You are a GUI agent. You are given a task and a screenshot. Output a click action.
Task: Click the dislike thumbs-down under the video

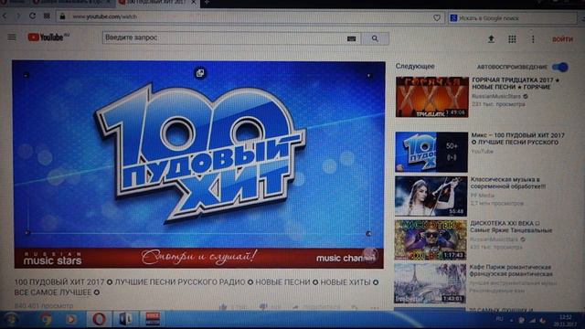tap(263, 307)
